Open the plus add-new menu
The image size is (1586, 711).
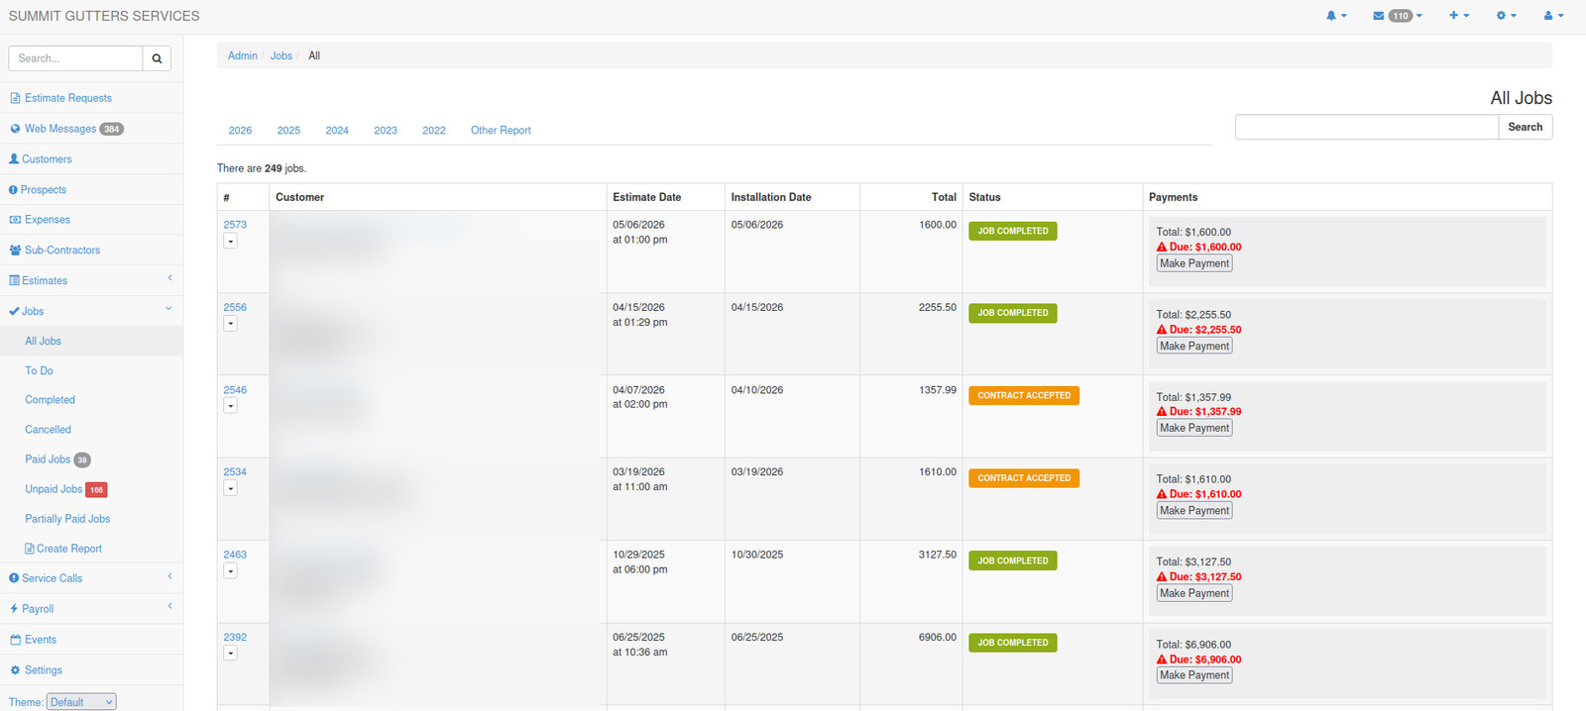point(1459,16)
